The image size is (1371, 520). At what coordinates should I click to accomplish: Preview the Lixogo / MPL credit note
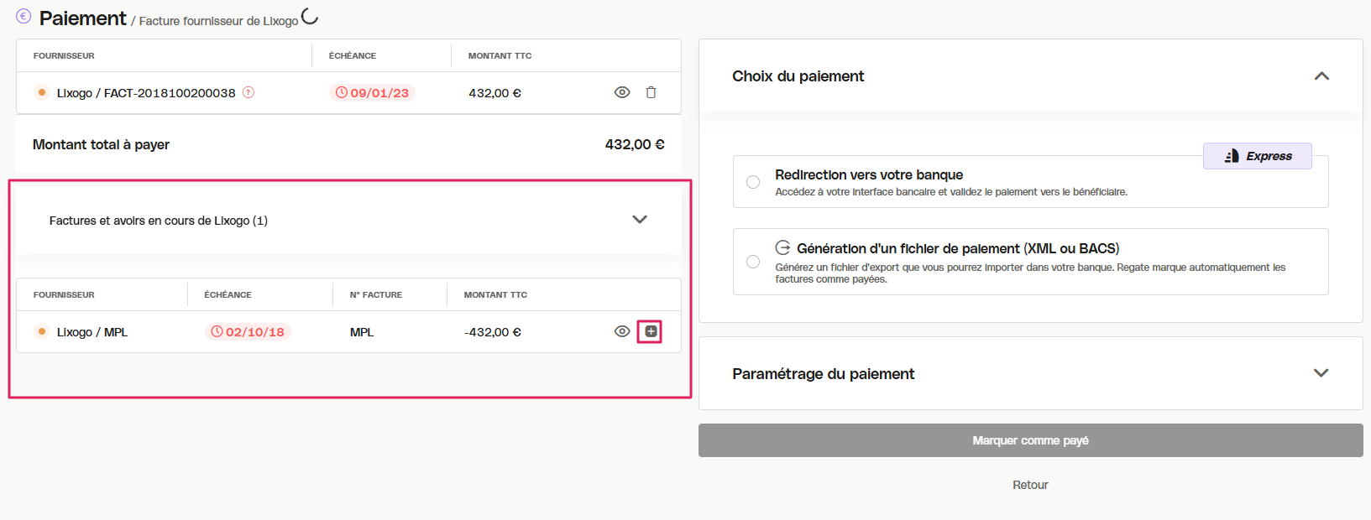622,331
